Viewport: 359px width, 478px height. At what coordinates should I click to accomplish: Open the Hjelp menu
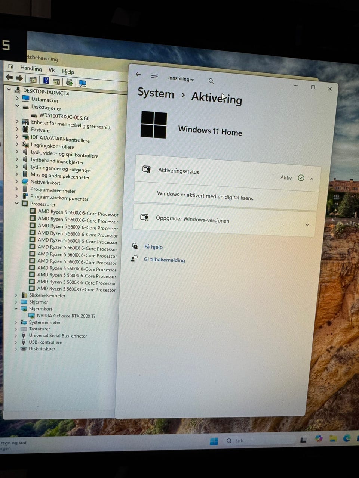coord(68,71)
